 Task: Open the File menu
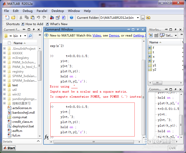click(6, 11)
